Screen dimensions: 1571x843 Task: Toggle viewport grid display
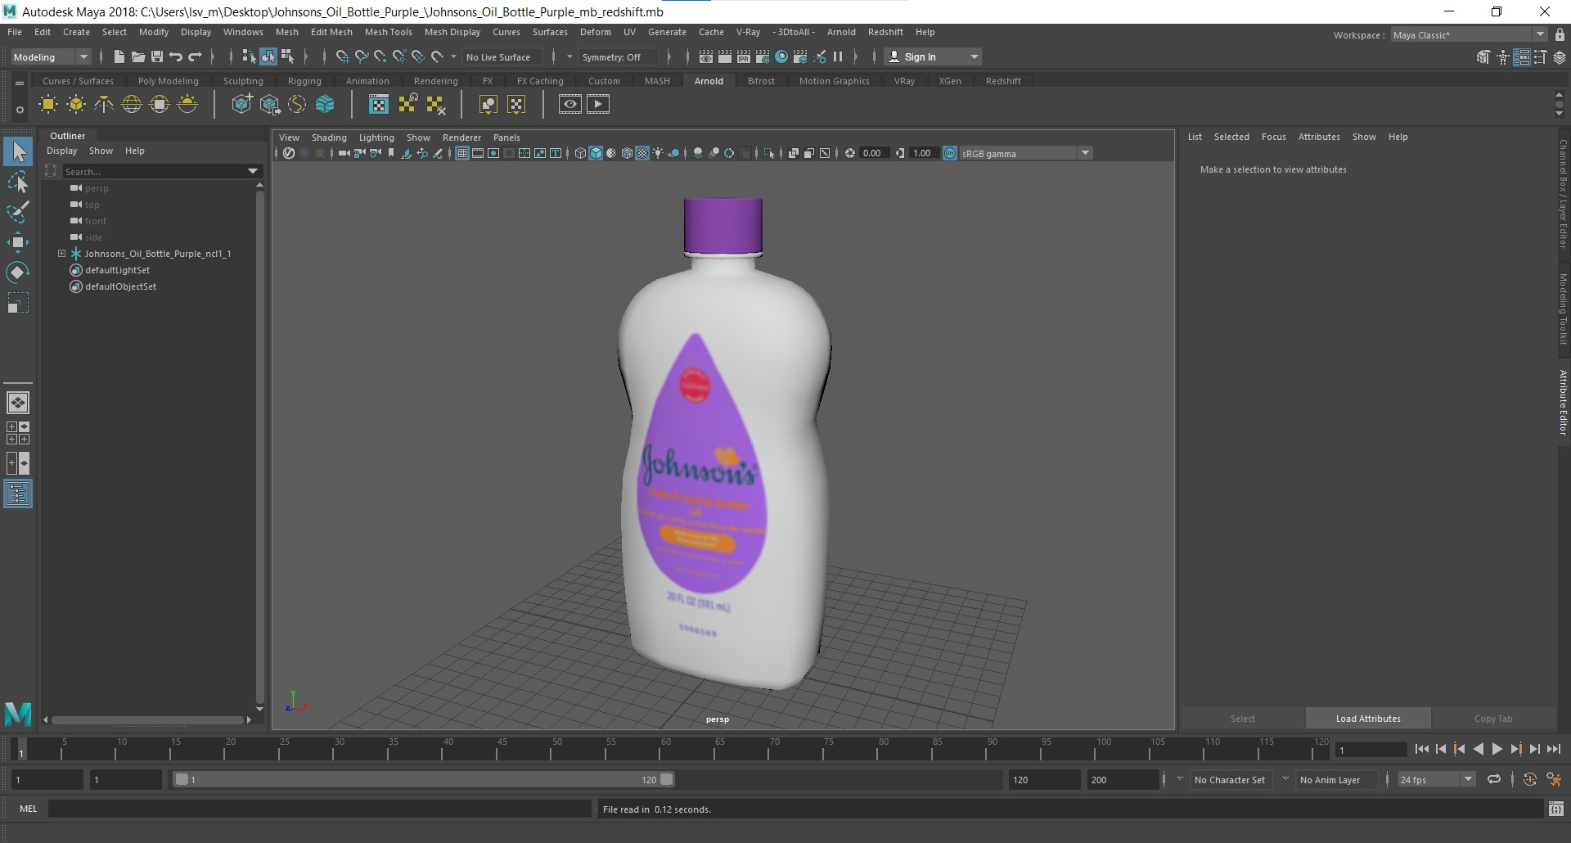click(x=461, y=153)
